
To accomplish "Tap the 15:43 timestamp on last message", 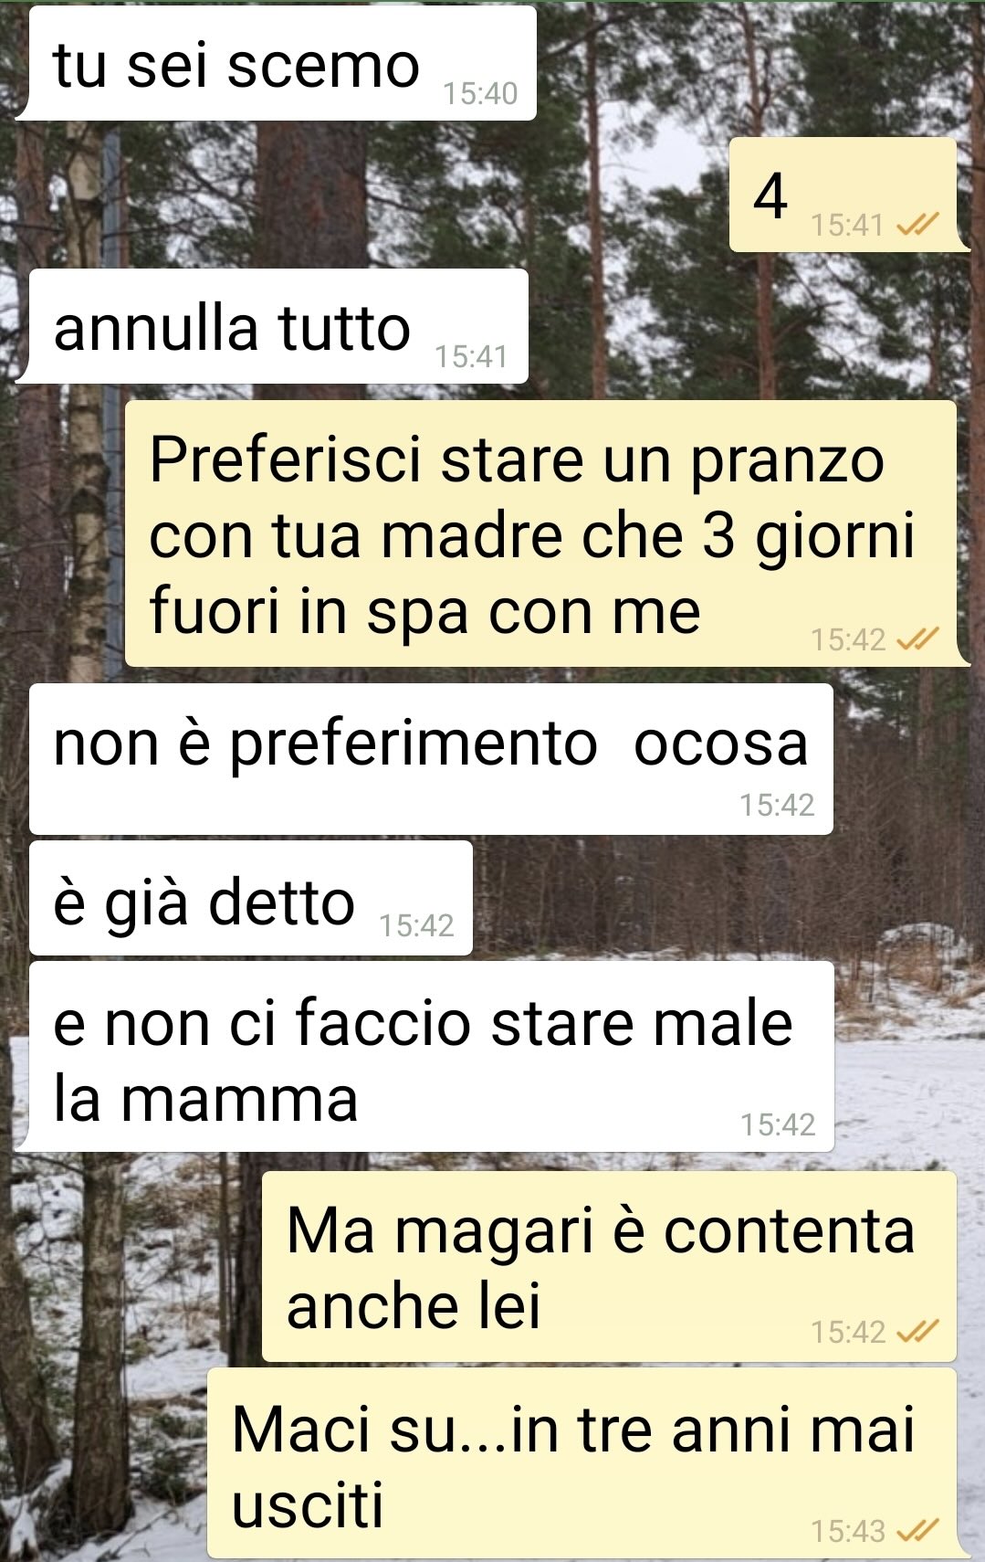I will pos(848,1530).
